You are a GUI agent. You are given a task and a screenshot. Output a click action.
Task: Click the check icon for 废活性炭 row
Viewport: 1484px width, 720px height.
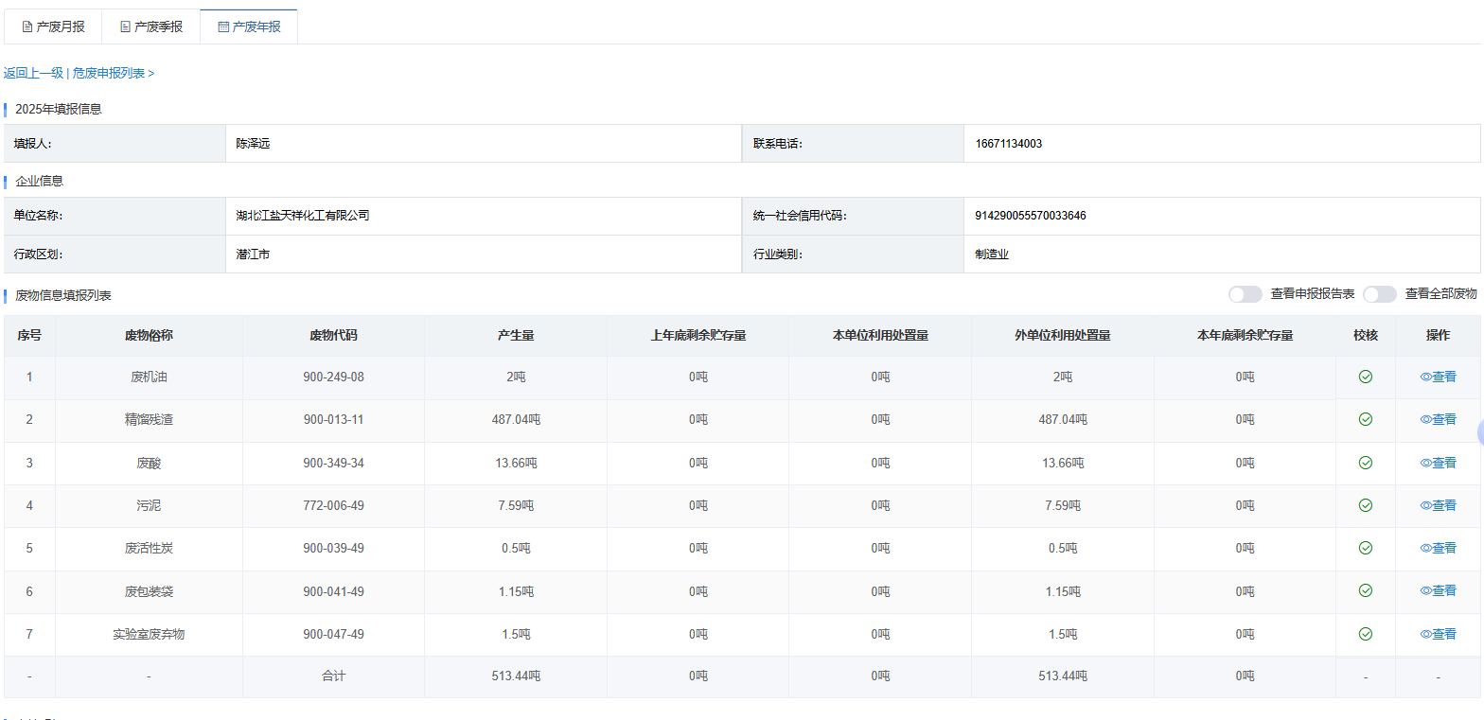coord(1365,548)
